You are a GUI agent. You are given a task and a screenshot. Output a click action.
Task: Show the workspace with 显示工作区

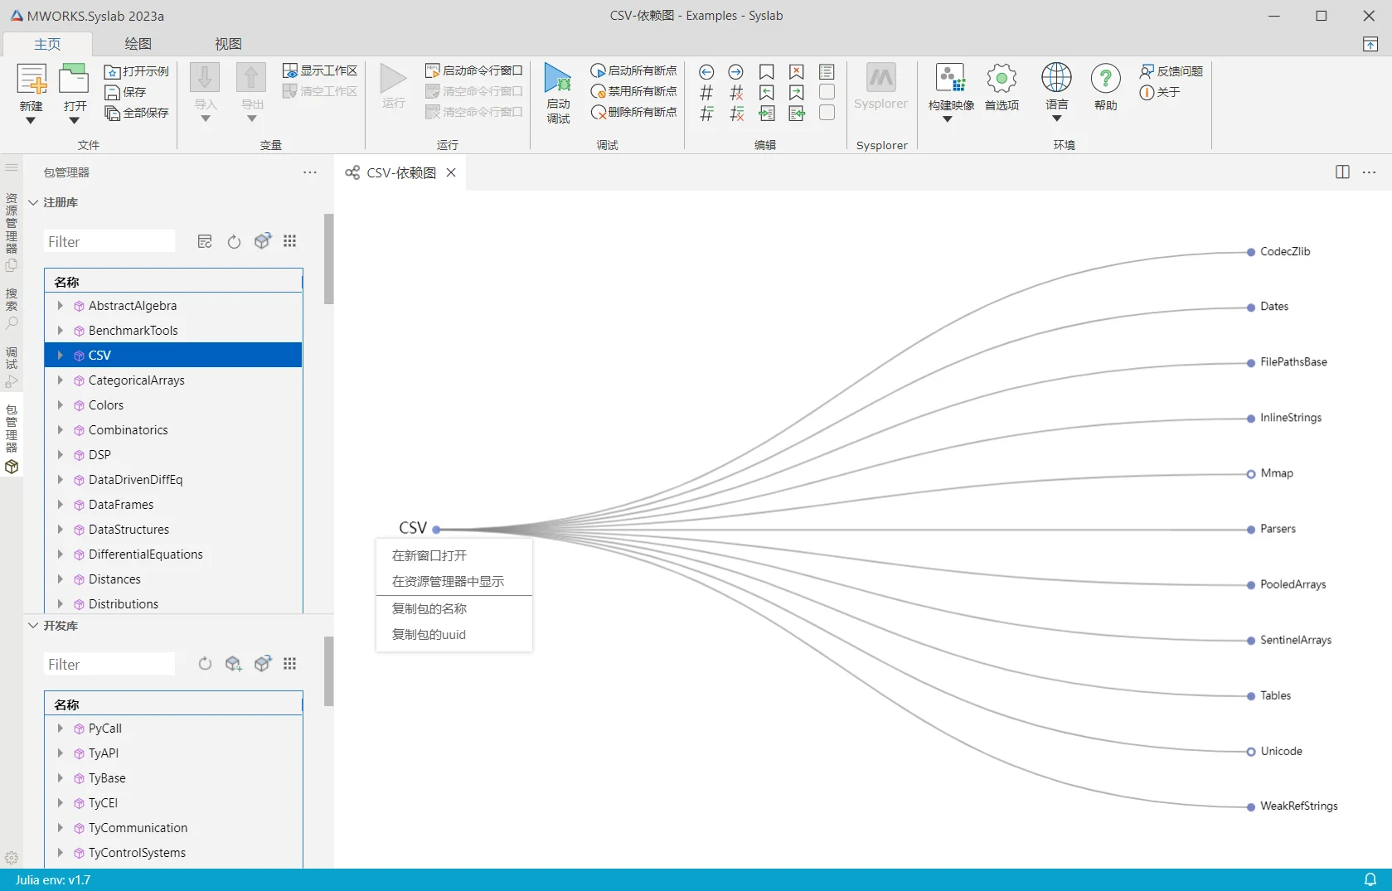320,70
